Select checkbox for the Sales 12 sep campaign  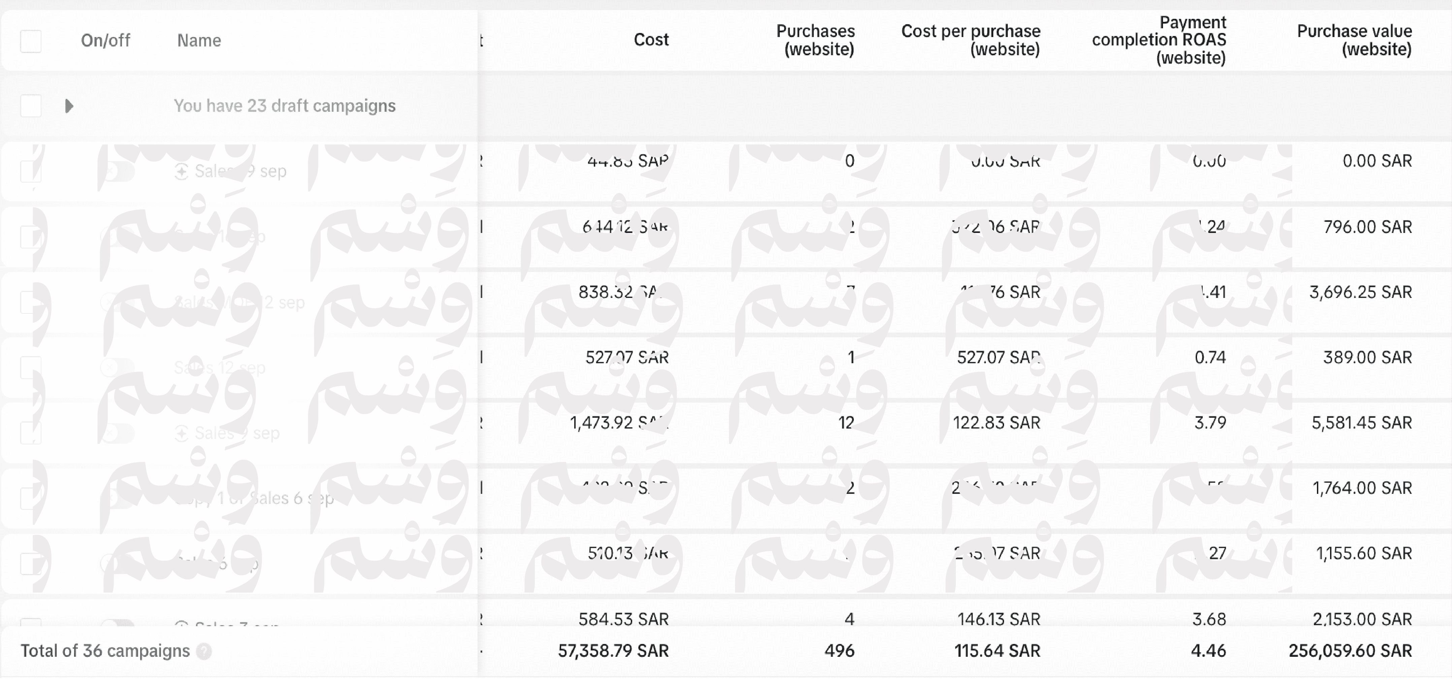coord(31,368)
